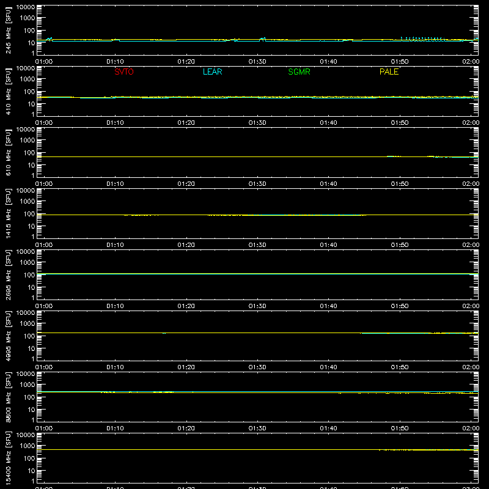Click the 01:40 time label under 410 MHz plot
This screenshot has width=489, height=489.
pos(328,123)
